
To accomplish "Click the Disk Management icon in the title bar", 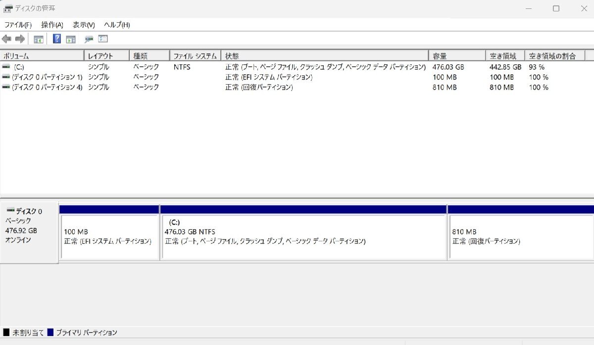I will (8, 8).
